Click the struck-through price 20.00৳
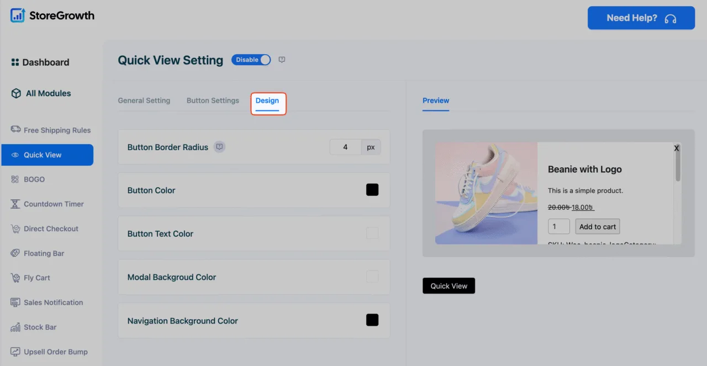707x366 pixels. (x=559, y=208)
